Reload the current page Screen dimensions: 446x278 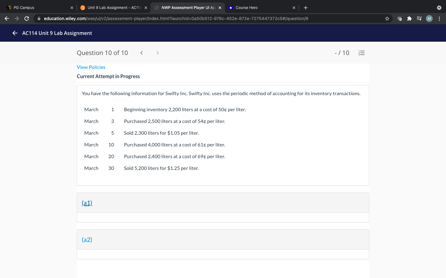(27, 19)
